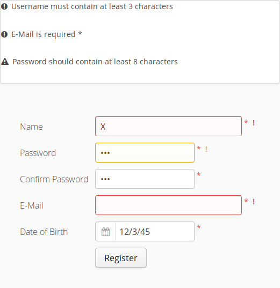Focus the Password input field
The height and width of the screenshot is (288, 280).
145,153
